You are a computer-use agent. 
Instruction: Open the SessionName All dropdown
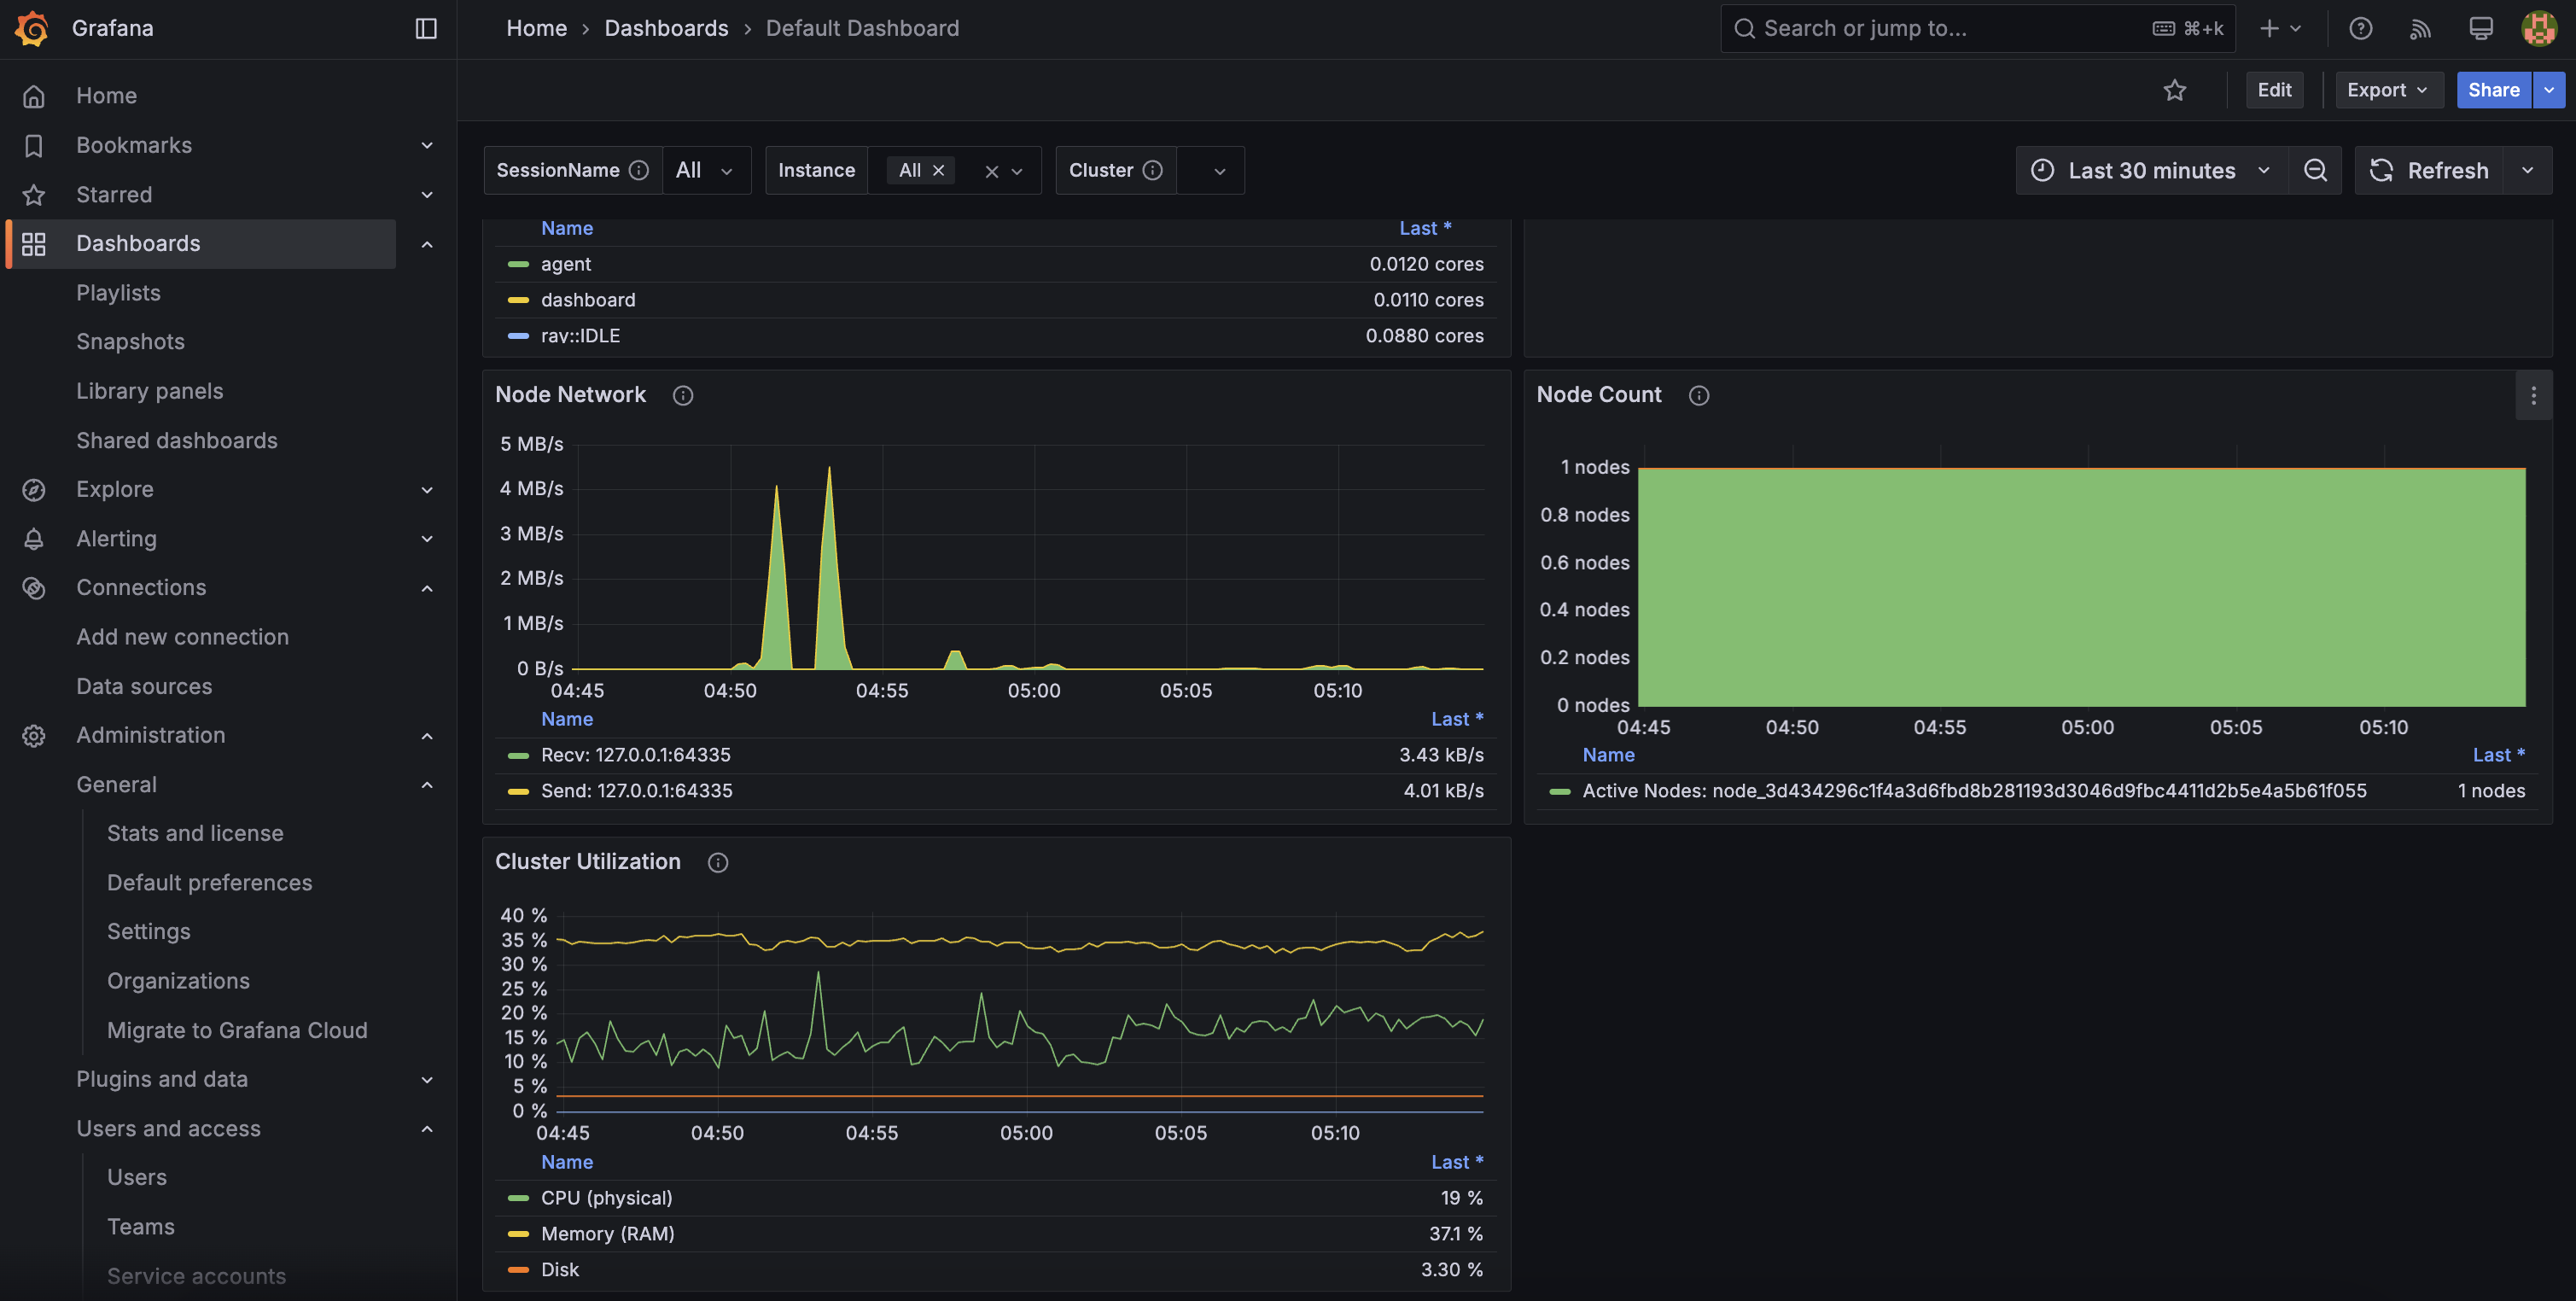pos(706,170)
